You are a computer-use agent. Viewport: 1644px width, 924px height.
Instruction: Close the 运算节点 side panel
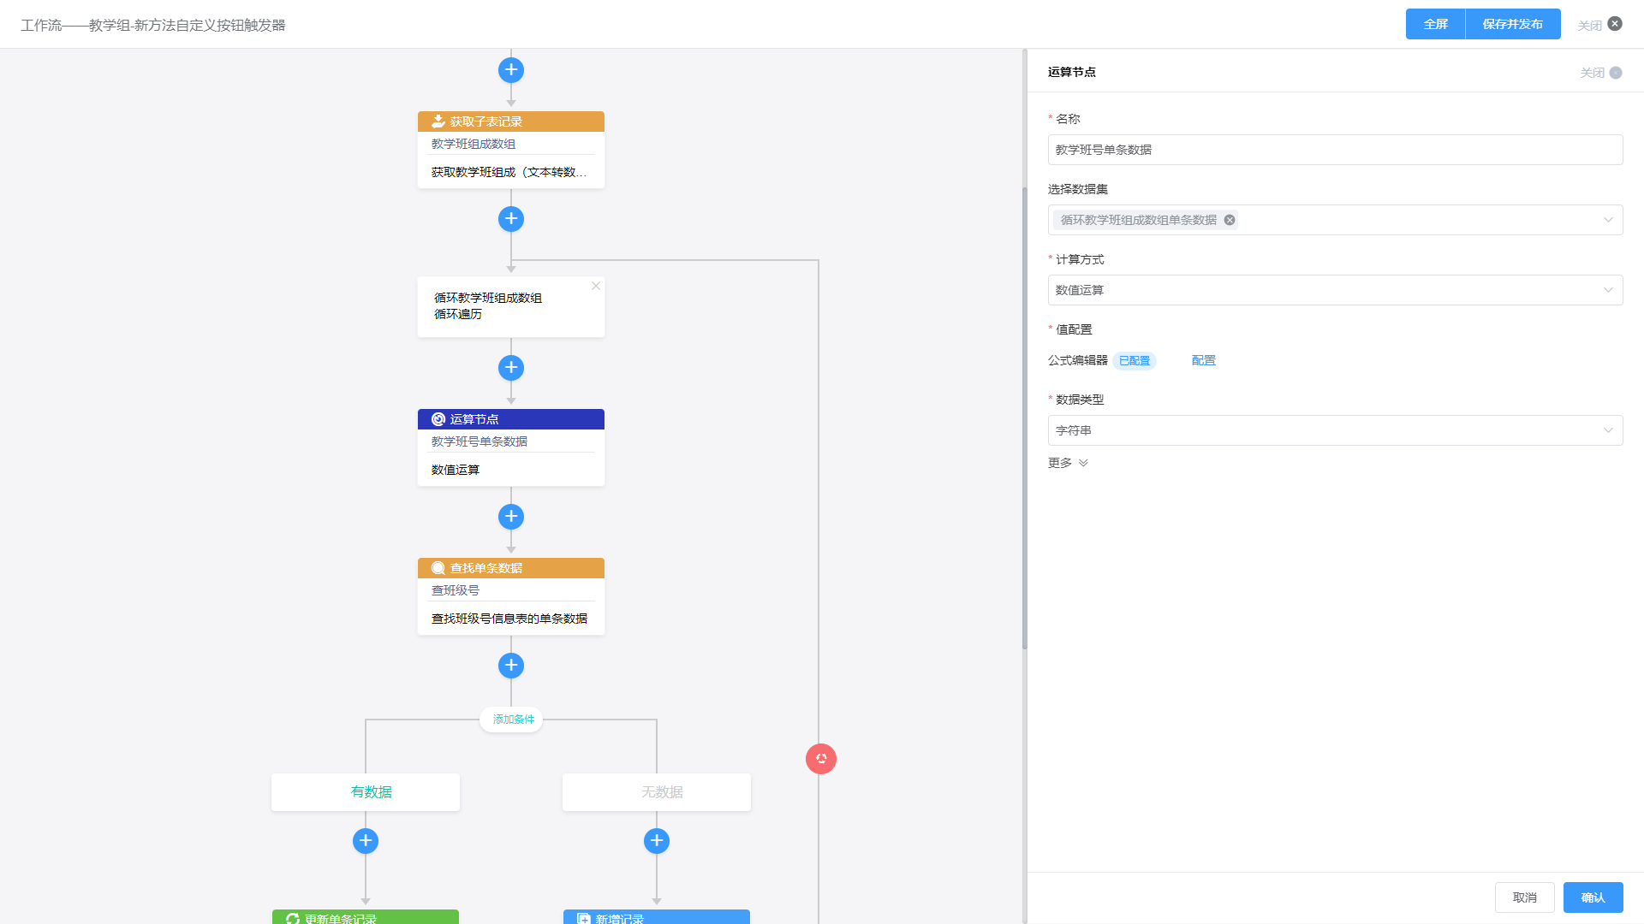coord(1616,73)
